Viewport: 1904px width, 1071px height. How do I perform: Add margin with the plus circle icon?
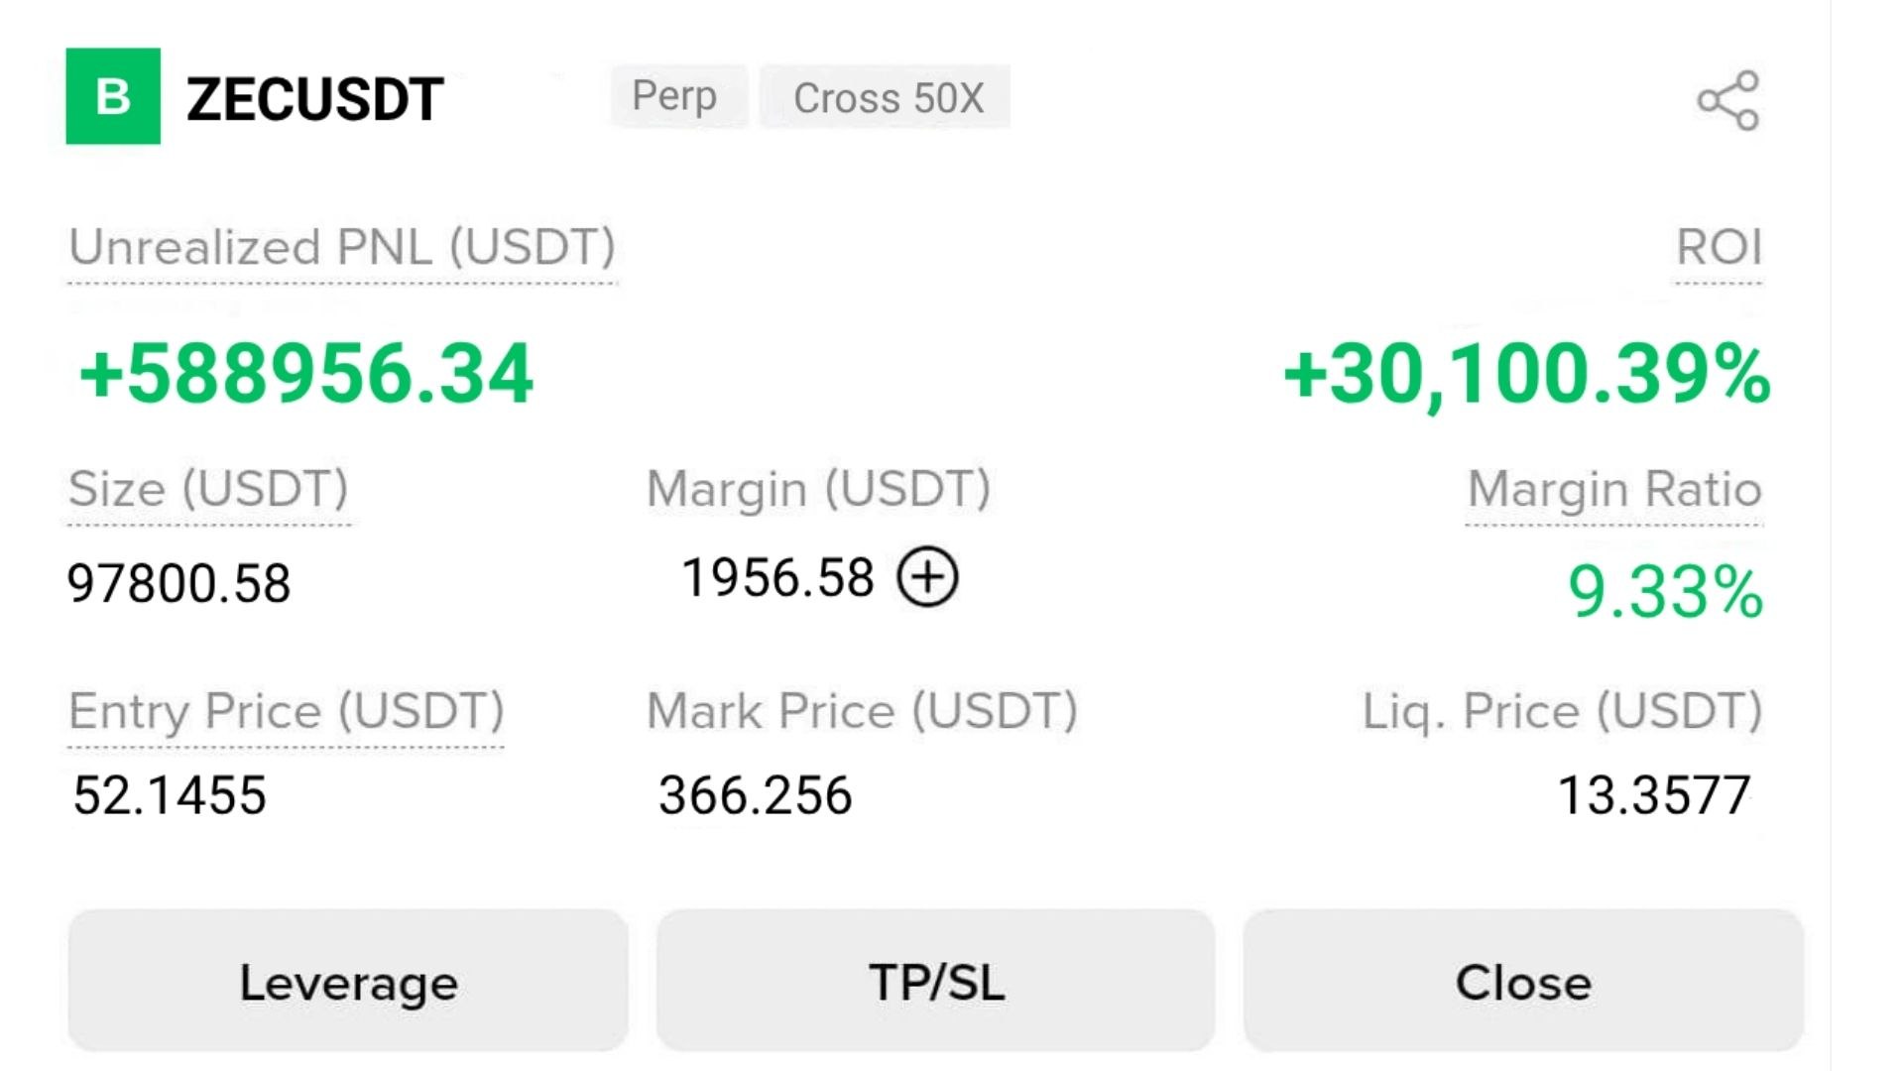pyautogui.click(x=927, y=577)
